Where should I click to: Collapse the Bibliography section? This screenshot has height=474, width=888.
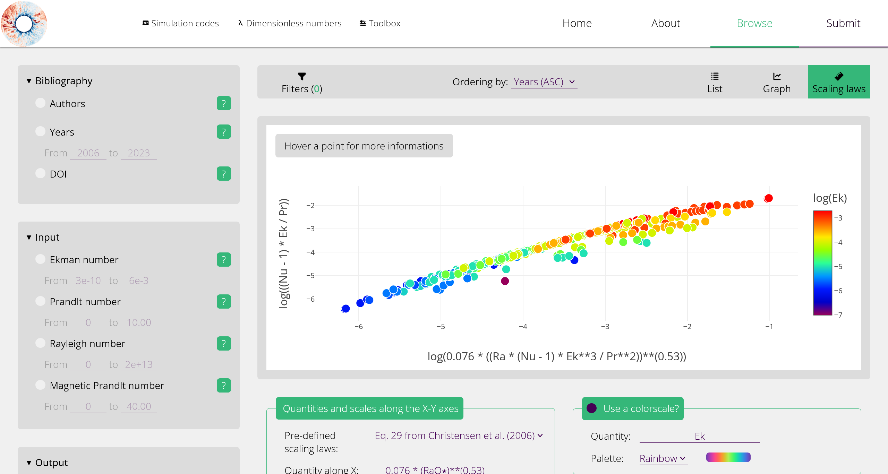coord(29,80)
